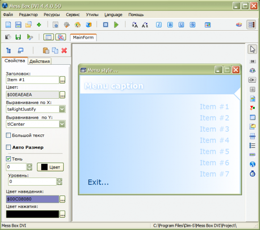
Task: Open the Выравнивание по X dropdown
Action: point(62,109)
